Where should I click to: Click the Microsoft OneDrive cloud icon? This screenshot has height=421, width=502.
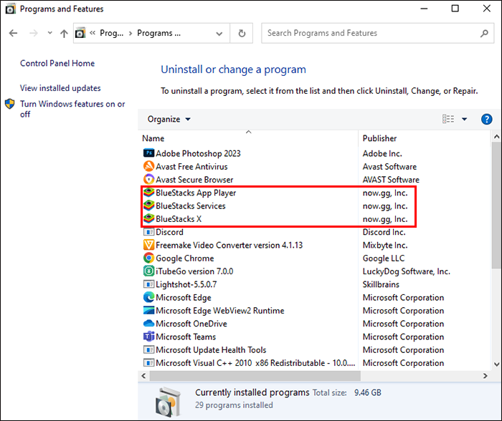148,324
